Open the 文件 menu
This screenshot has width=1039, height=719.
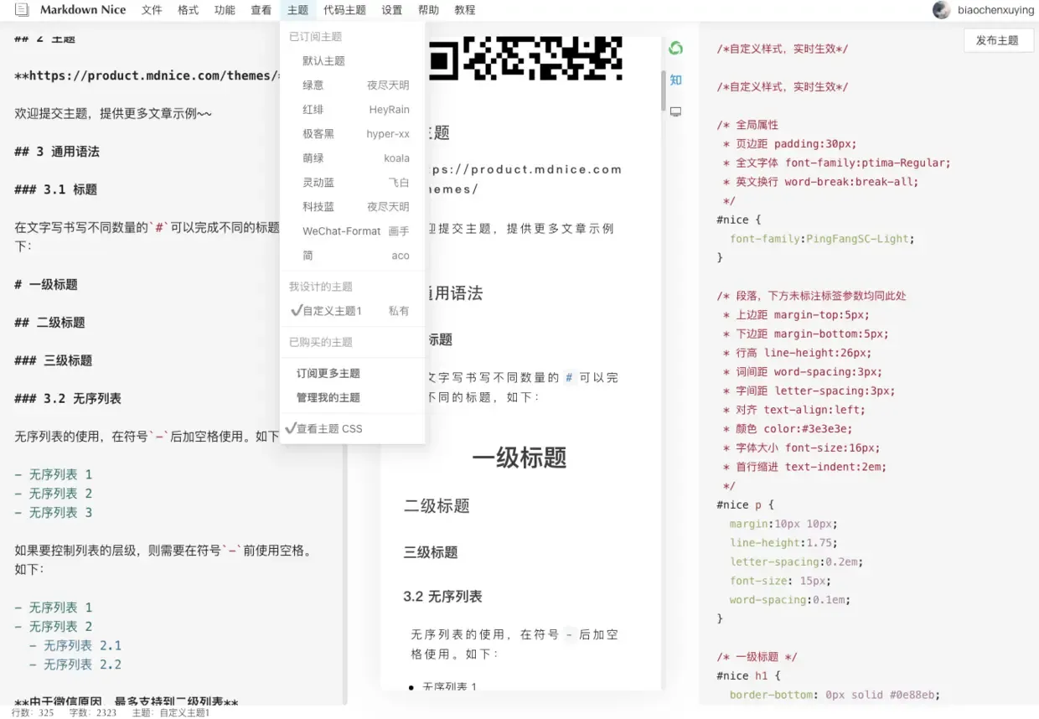152,10
